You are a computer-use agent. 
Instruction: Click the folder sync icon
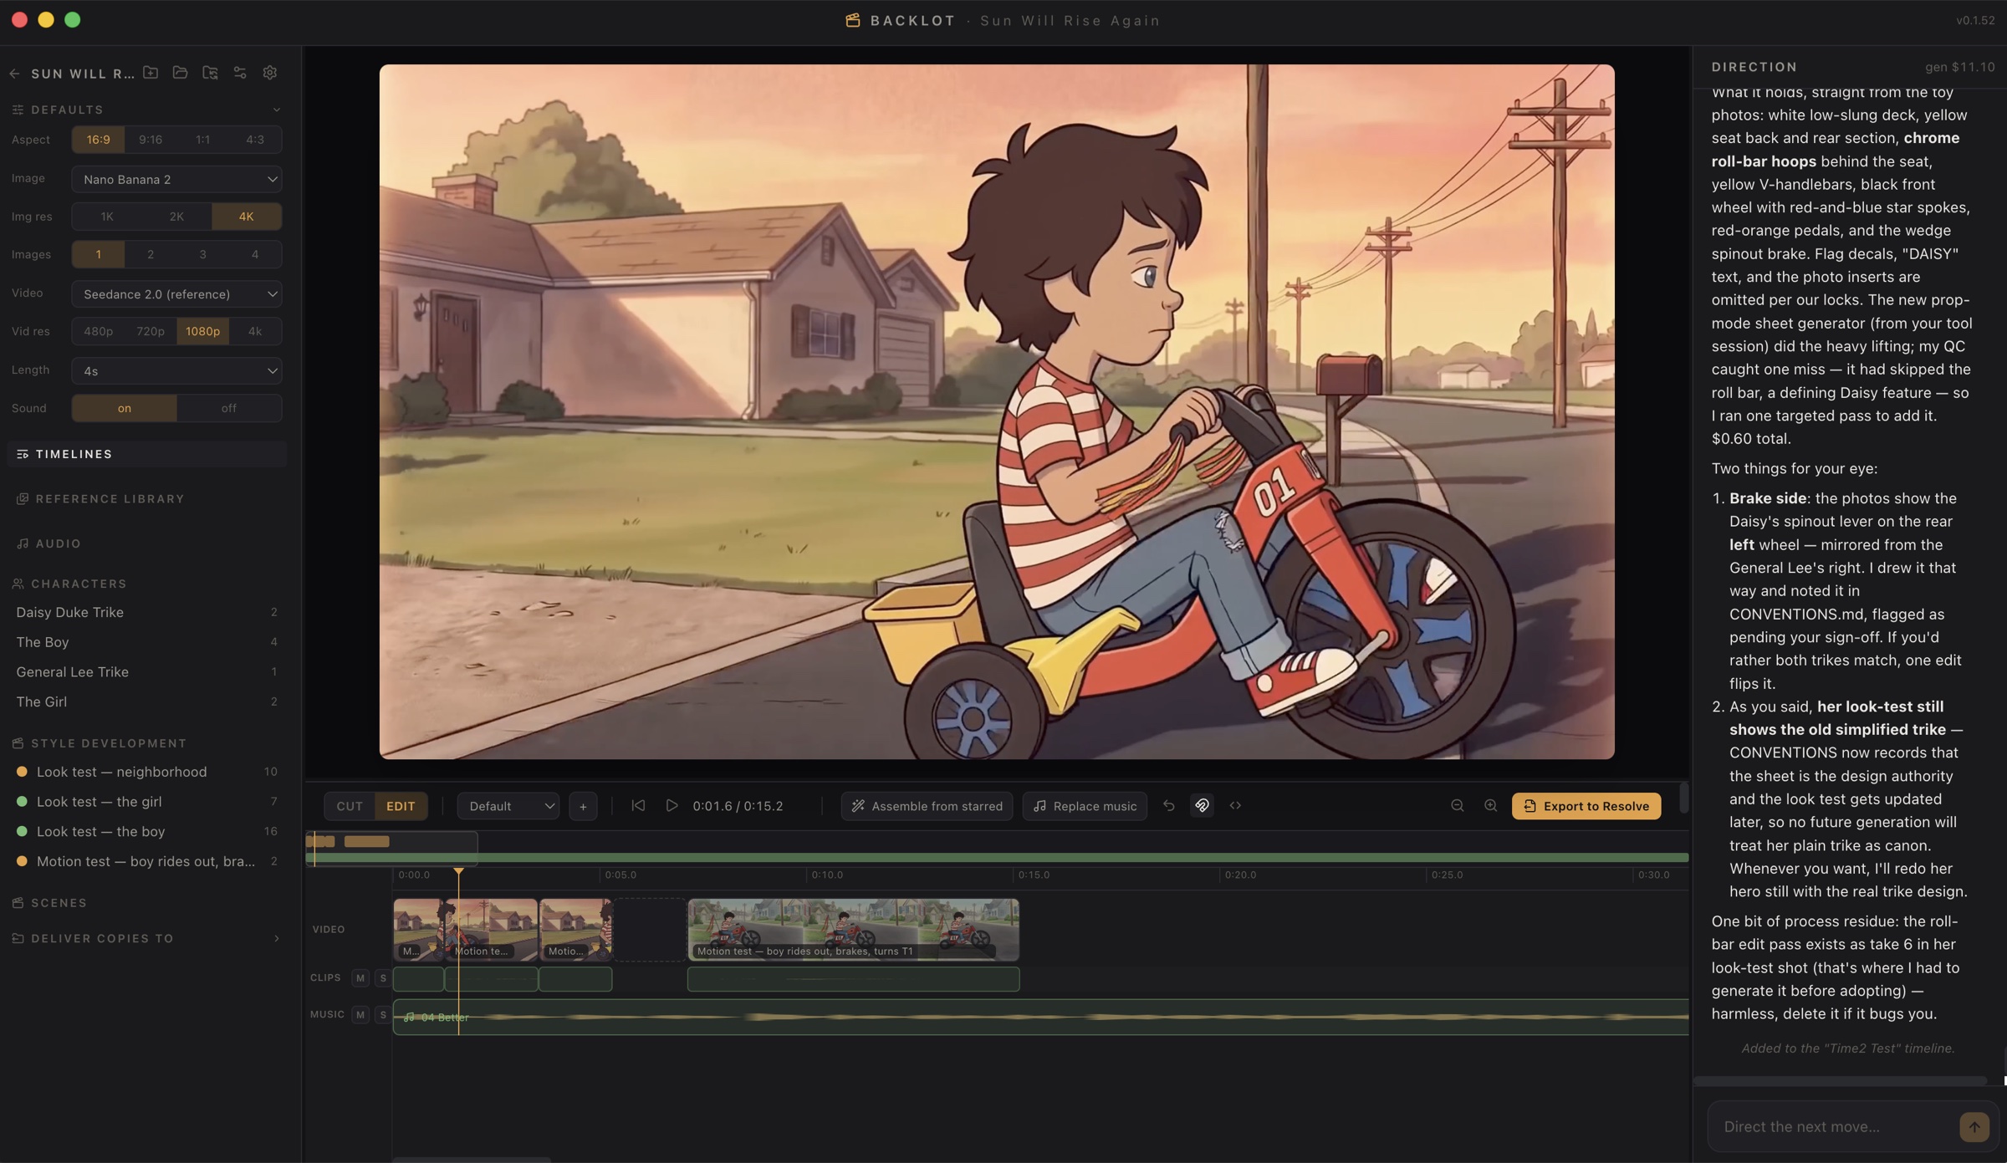[x=210, y=73]
